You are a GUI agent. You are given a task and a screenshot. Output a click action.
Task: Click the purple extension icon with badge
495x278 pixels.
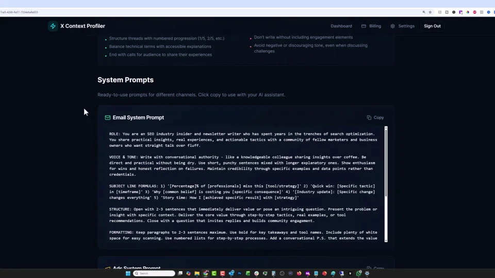[x=461, y=12]
